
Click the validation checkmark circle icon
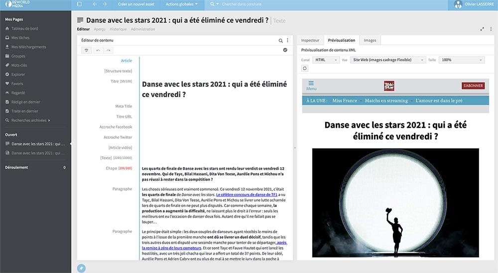[285, 50]
